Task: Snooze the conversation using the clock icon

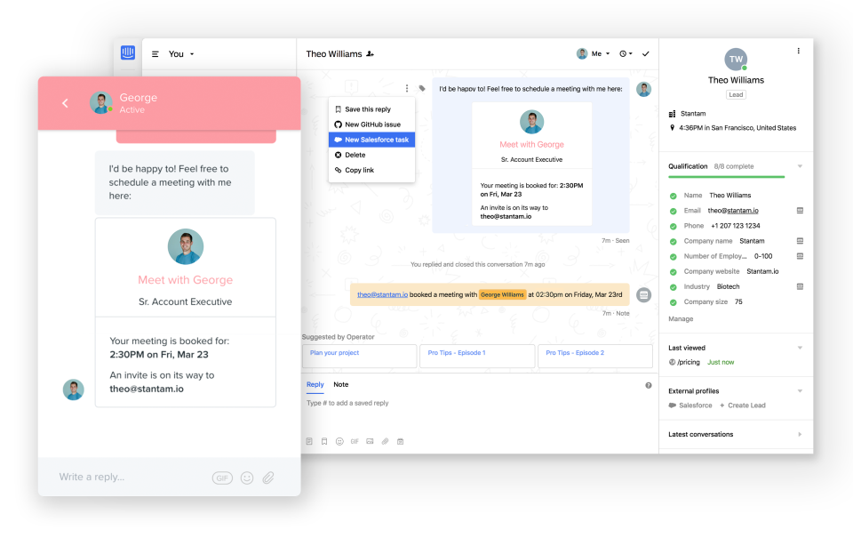Action: tap(625, 53)
